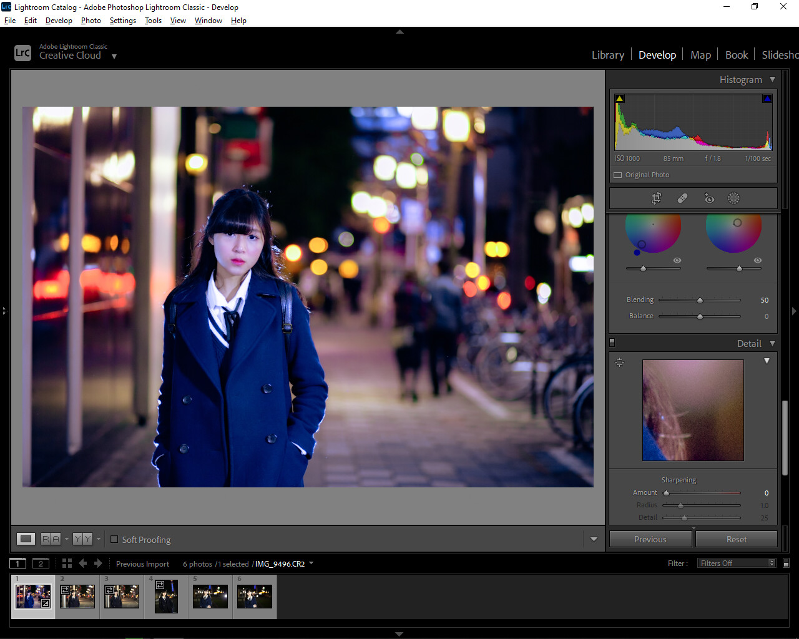Image resolution: width=799 pixels, height=639 pixels.
Task: Click the right panel vertical scrollbar
Action: (x=785, y=438)
